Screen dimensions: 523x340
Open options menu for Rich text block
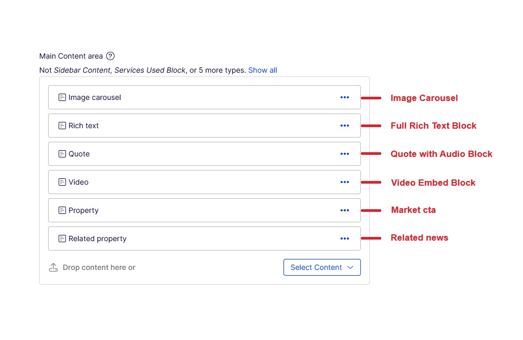tap(345, 126)
